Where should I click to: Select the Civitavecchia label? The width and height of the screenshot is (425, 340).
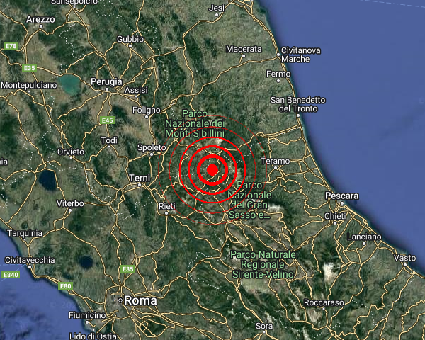pyautogui.click(x=30, y=260)
